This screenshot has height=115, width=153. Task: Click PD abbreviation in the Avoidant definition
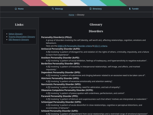pyautogui.click(x=49, y=61)
